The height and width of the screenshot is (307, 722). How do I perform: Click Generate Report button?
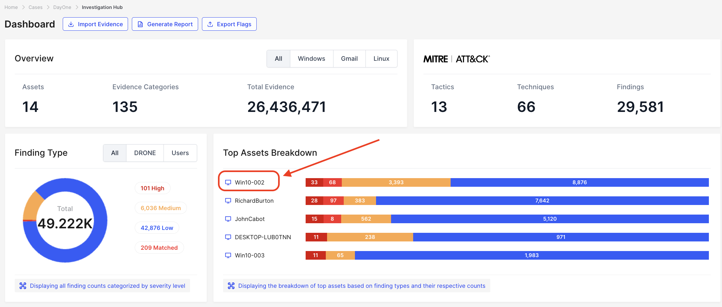point(165,24)
